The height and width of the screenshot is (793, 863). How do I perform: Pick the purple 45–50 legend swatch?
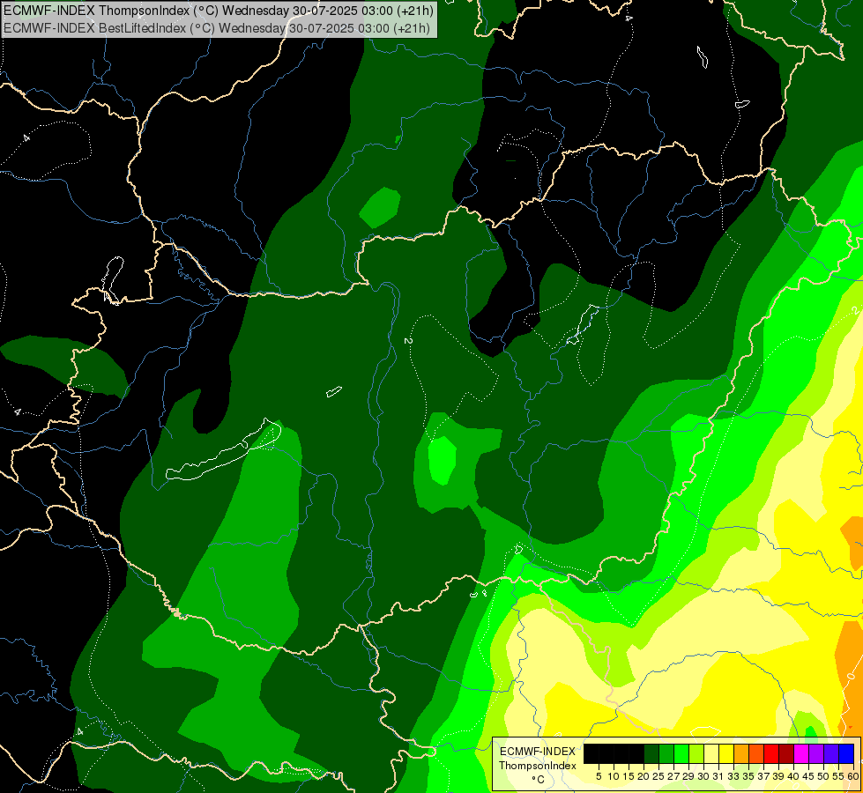[x=816, y=753]
